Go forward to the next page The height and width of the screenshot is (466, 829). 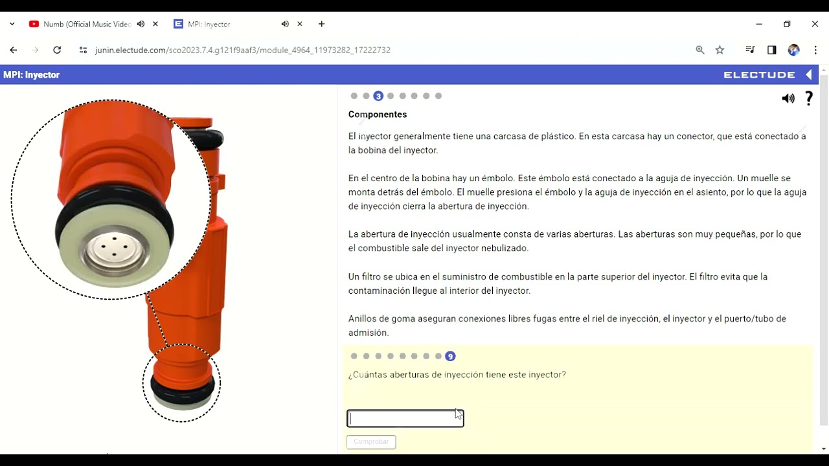[x=35, y=50]
